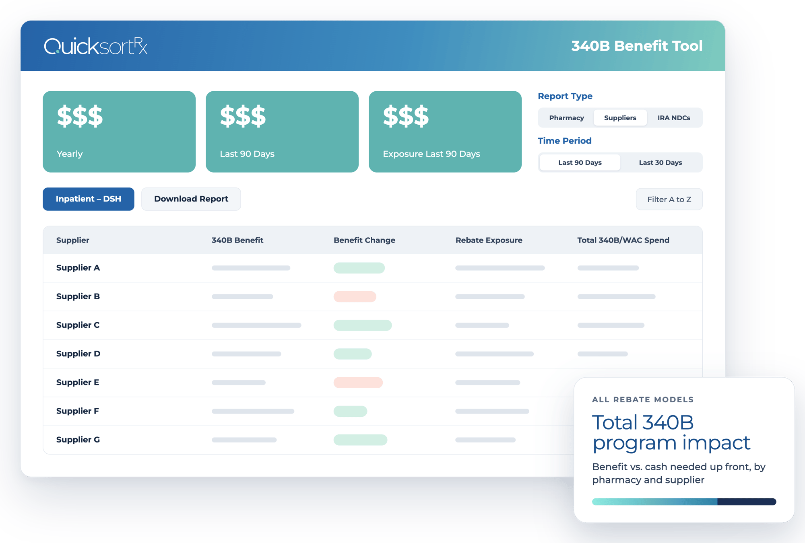The image size is (805, 543).
Task: Sort by the Rebate Exposure column header
Action: point(489,240)
